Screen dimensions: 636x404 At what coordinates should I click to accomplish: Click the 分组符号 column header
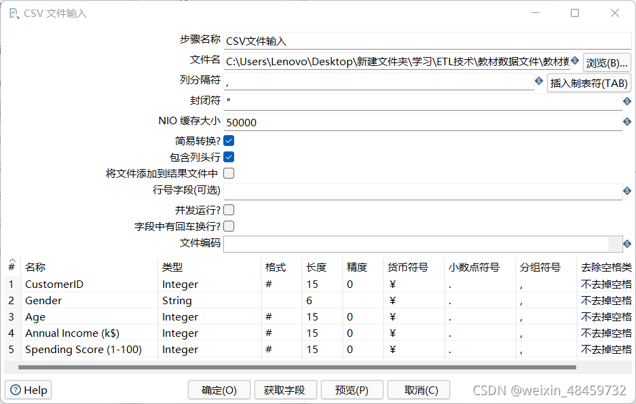click(x=546, y=268)
